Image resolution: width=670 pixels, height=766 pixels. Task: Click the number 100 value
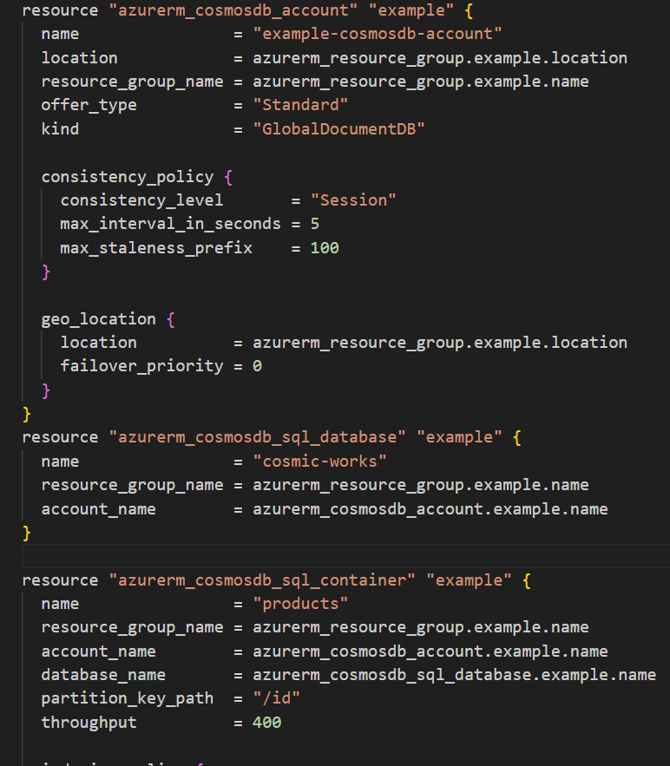click(x=325, y=248)
